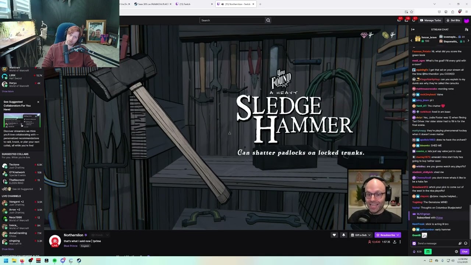The width and height of the screenshot is (471, 265).
Task: Open LIRIK channel in sidebar
Action: pyautogui.click(x=22, y=77)
